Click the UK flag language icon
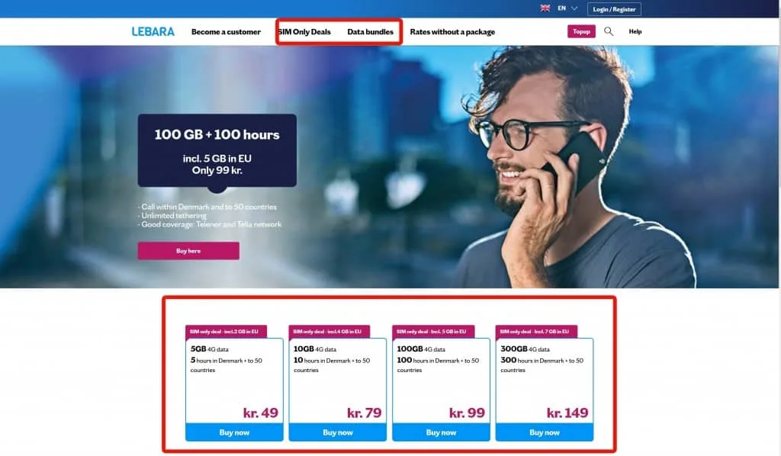The image size is (781, 456). click(x=545, y=8)
